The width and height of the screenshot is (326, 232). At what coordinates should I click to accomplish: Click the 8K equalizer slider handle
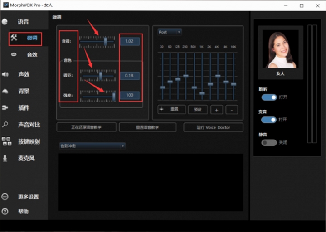tap(226, 82)
